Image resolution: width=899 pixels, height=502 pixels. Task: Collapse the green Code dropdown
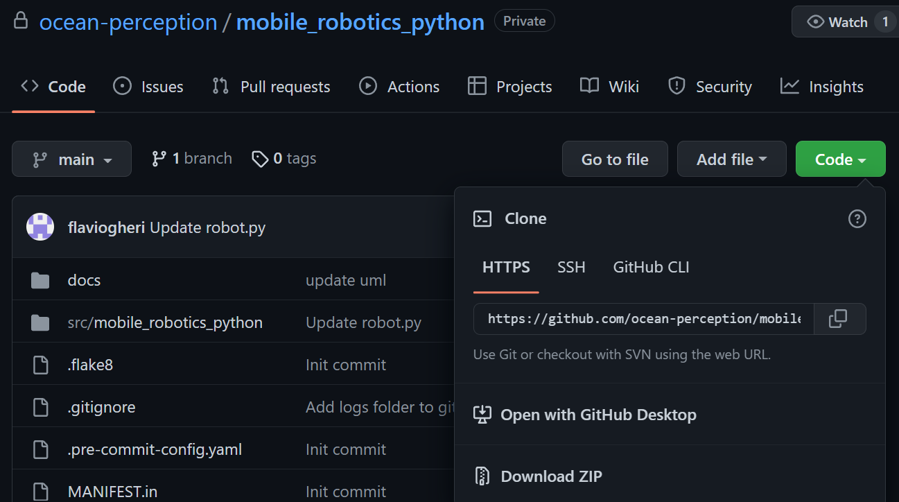(x=840, y=159)
